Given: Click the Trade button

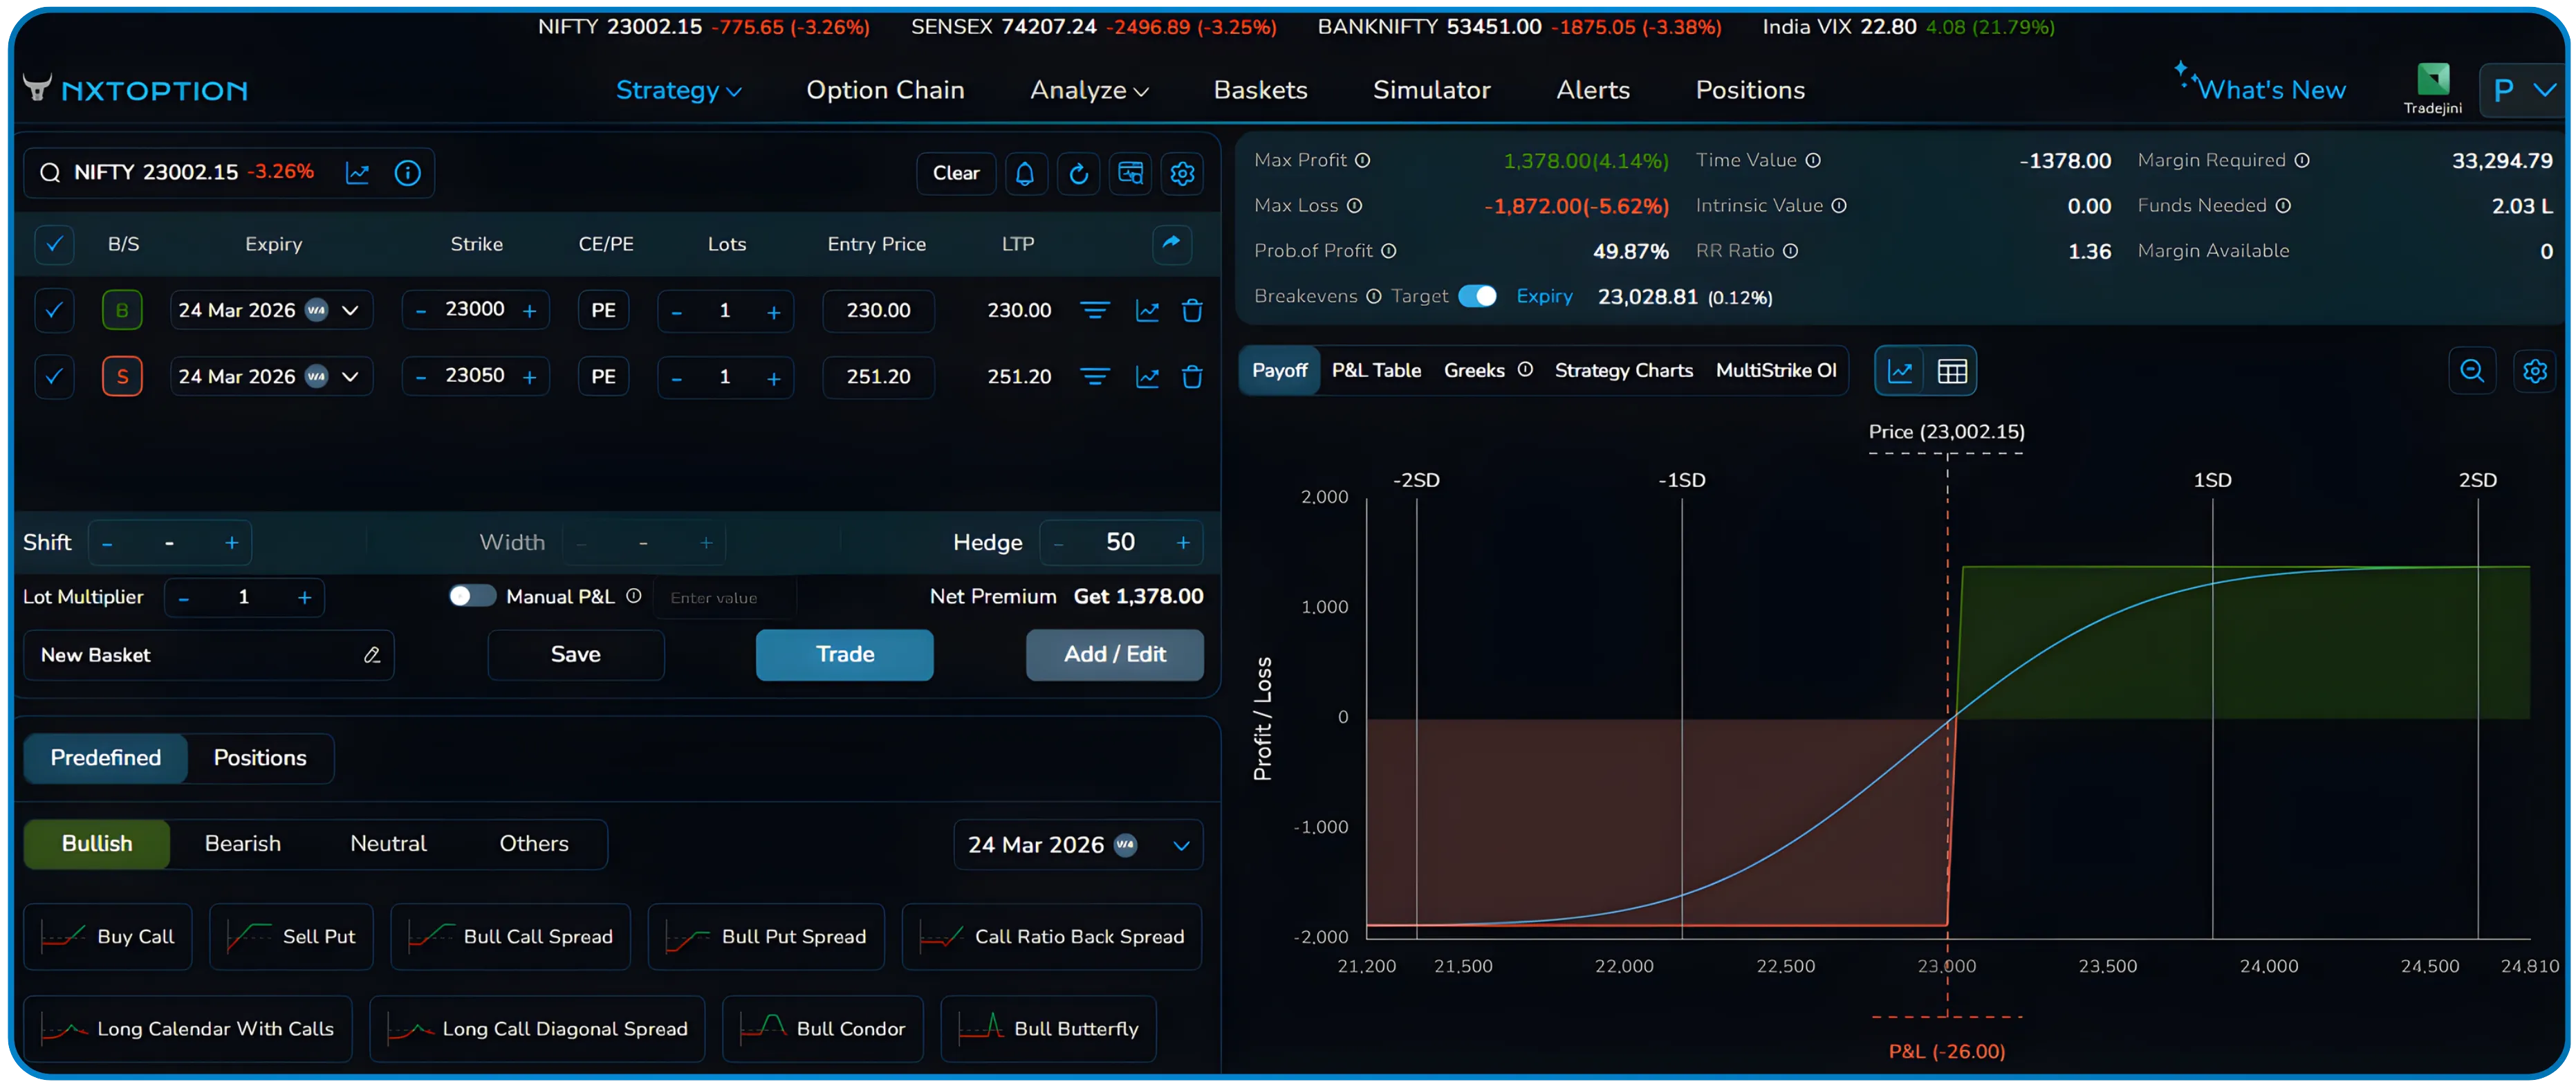Looking at the screenshot, I should (844, 654).
